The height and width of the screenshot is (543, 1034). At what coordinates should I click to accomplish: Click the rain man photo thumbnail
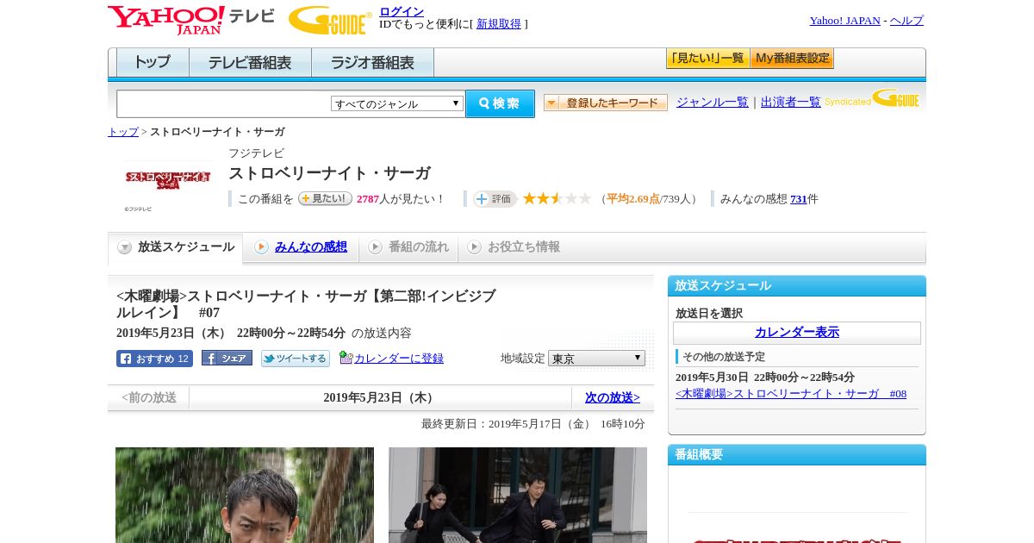(x=245, y=495)
